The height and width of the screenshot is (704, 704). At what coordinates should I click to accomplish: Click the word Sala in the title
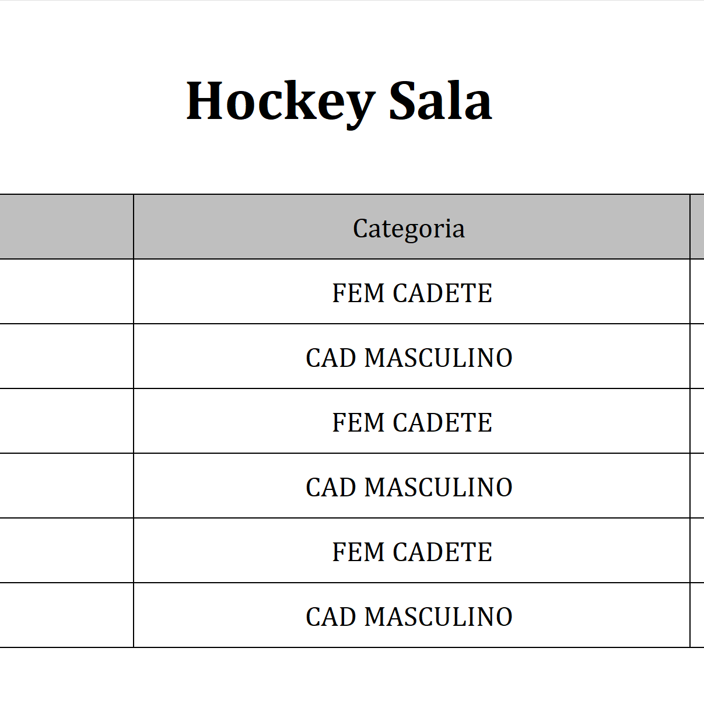click(440, 101)
